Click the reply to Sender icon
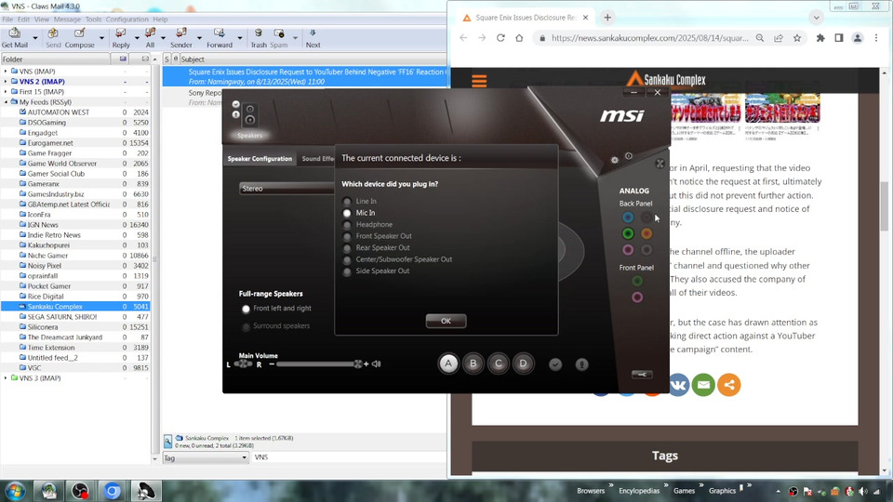This screenshot has height=502, width=893. pyautogui.click(x=181, y=33)
